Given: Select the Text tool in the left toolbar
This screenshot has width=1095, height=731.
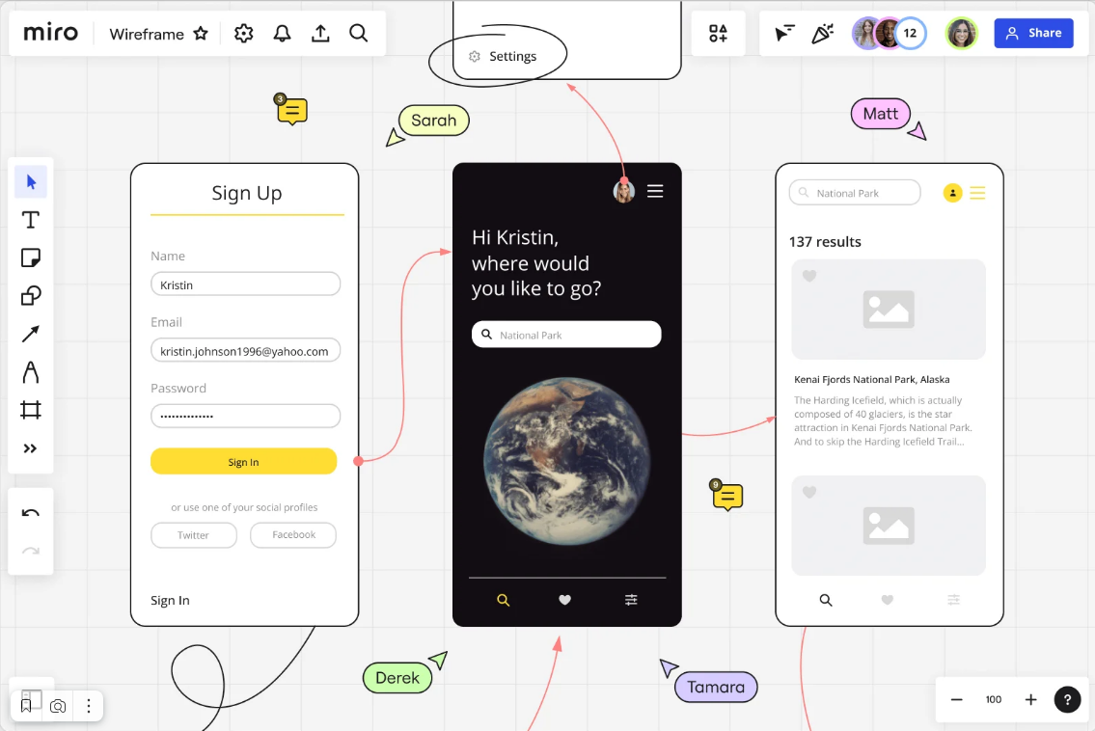Looking at the screenshot, I should tap(31, 220).
